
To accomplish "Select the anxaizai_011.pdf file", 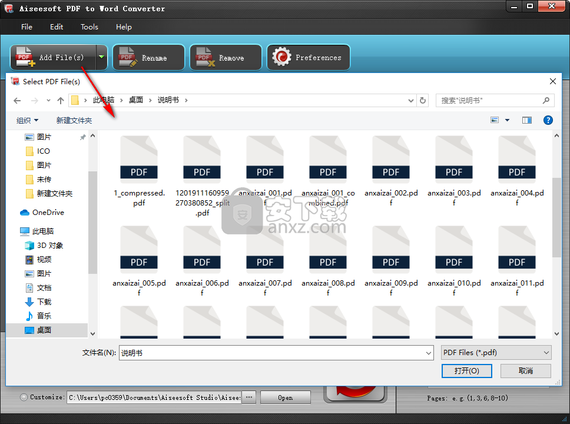I will pos(517,261).
